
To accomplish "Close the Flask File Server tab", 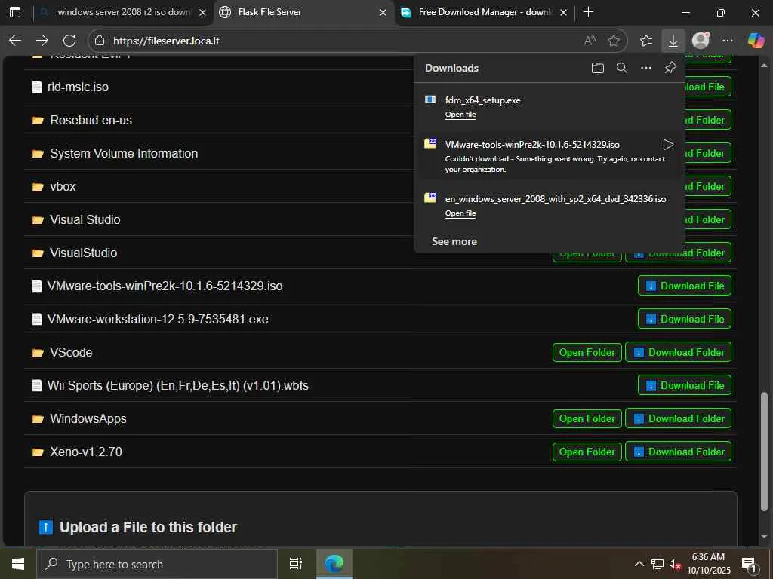I will pos(383,12).
